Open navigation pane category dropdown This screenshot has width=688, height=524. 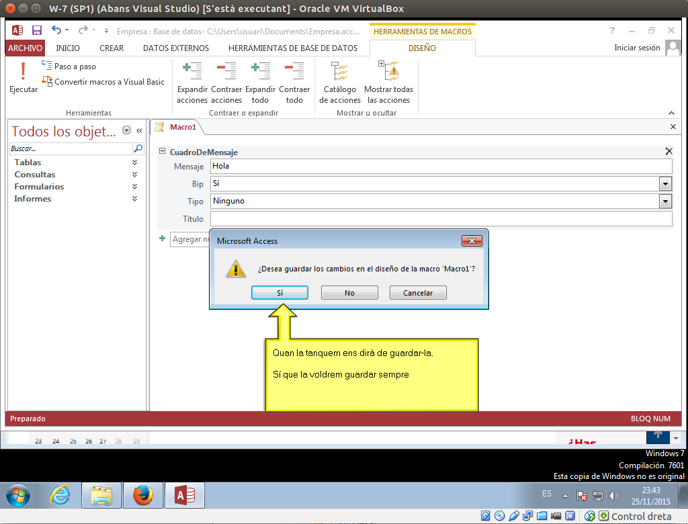point(126,130)
